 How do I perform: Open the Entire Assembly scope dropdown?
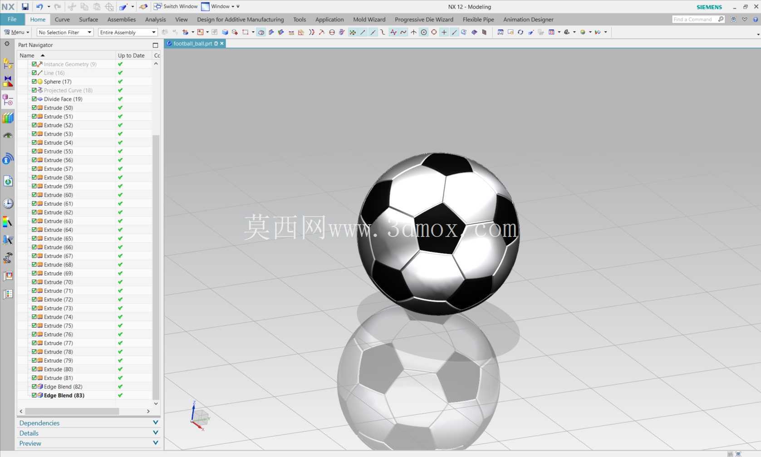[x=128, y=32]
